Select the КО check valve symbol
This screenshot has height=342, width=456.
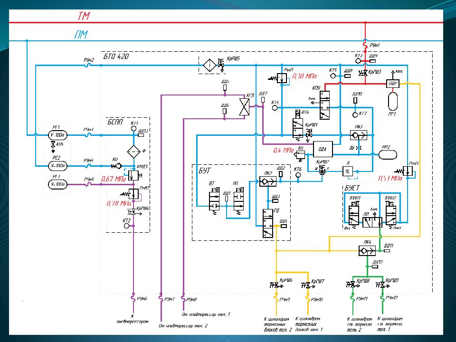(x=116, y=166)
